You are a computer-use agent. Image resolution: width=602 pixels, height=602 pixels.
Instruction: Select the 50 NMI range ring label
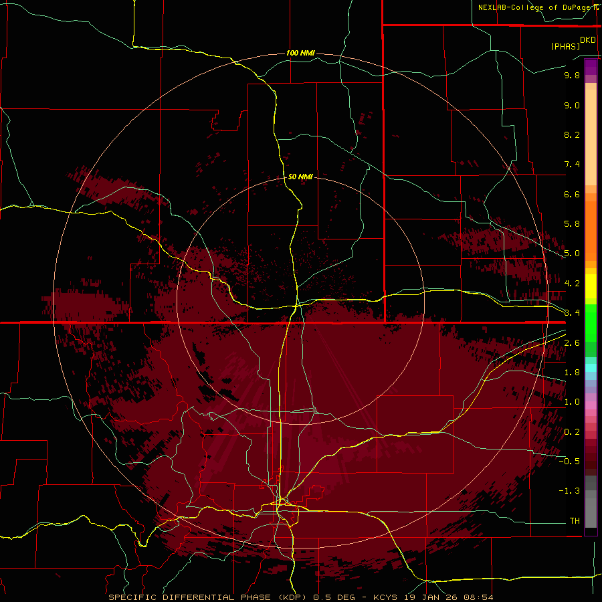(300, 177)
